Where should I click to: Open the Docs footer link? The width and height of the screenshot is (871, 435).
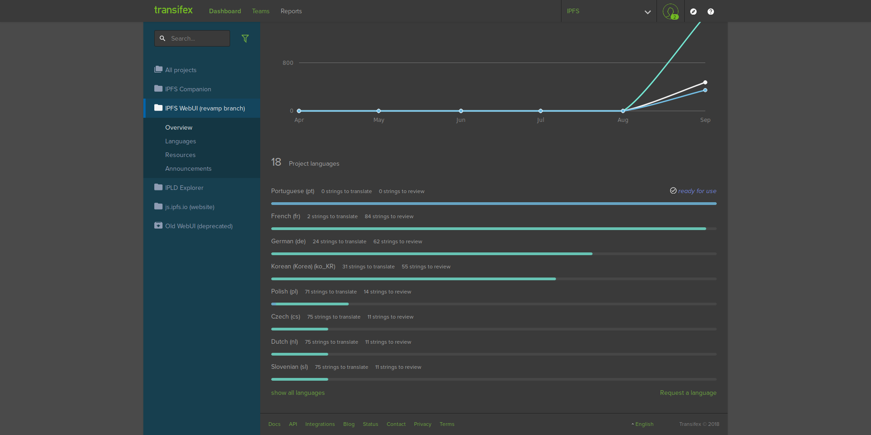(x=274, y=424)
